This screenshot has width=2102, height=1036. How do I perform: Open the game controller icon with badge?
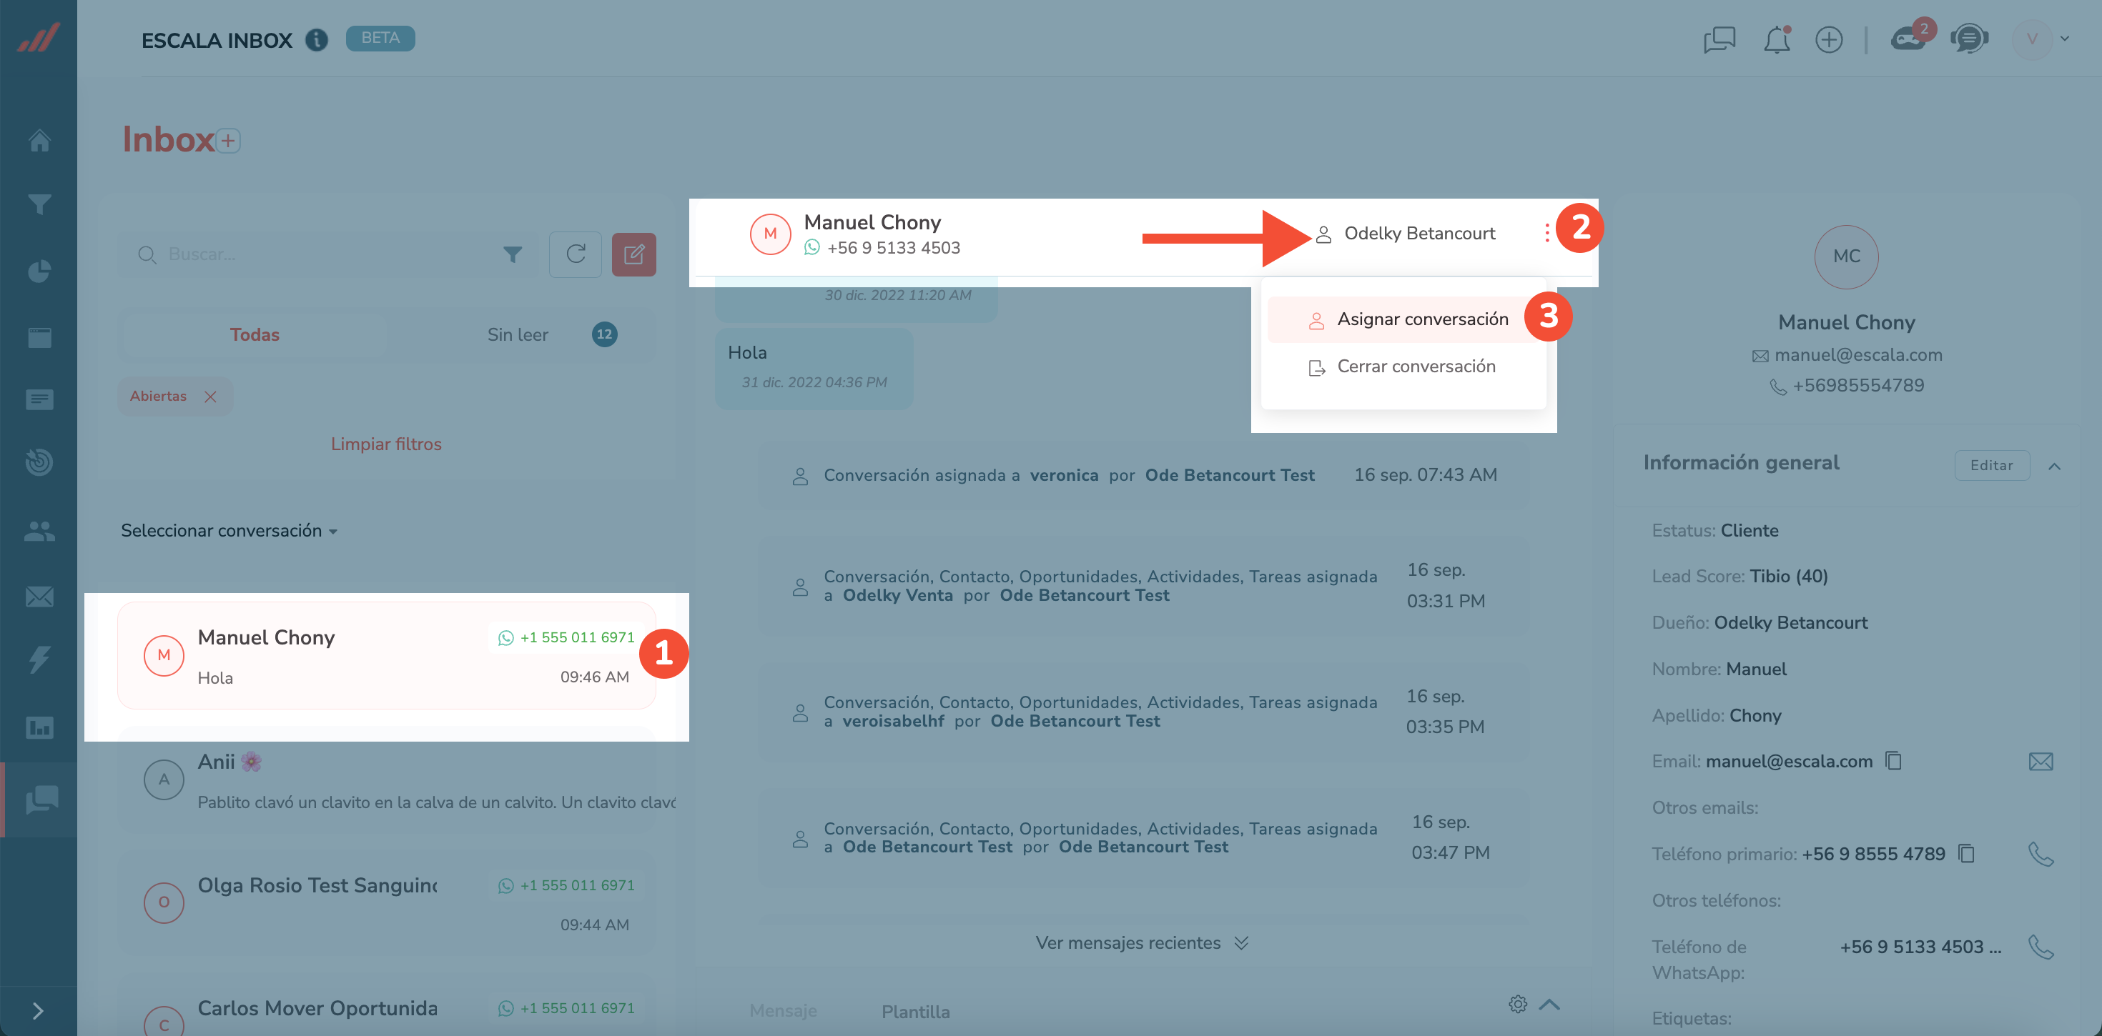(x=1909, y=38)
